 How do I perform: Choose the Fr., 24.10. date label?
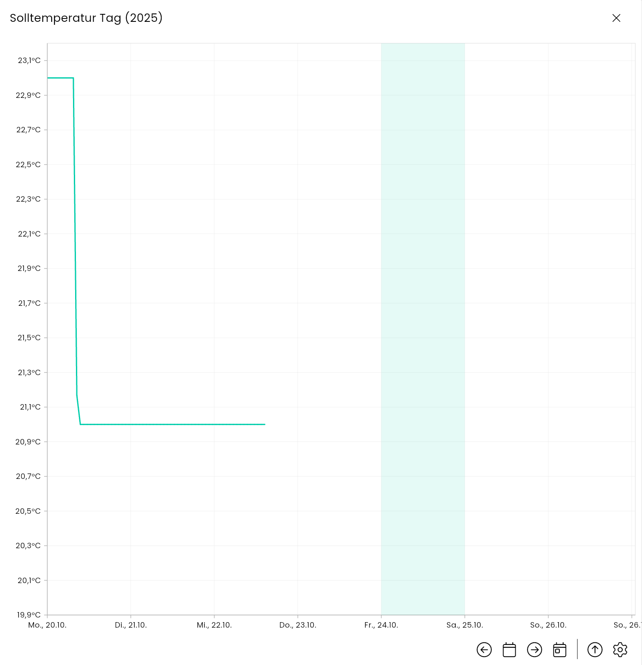tap(381, 625)
